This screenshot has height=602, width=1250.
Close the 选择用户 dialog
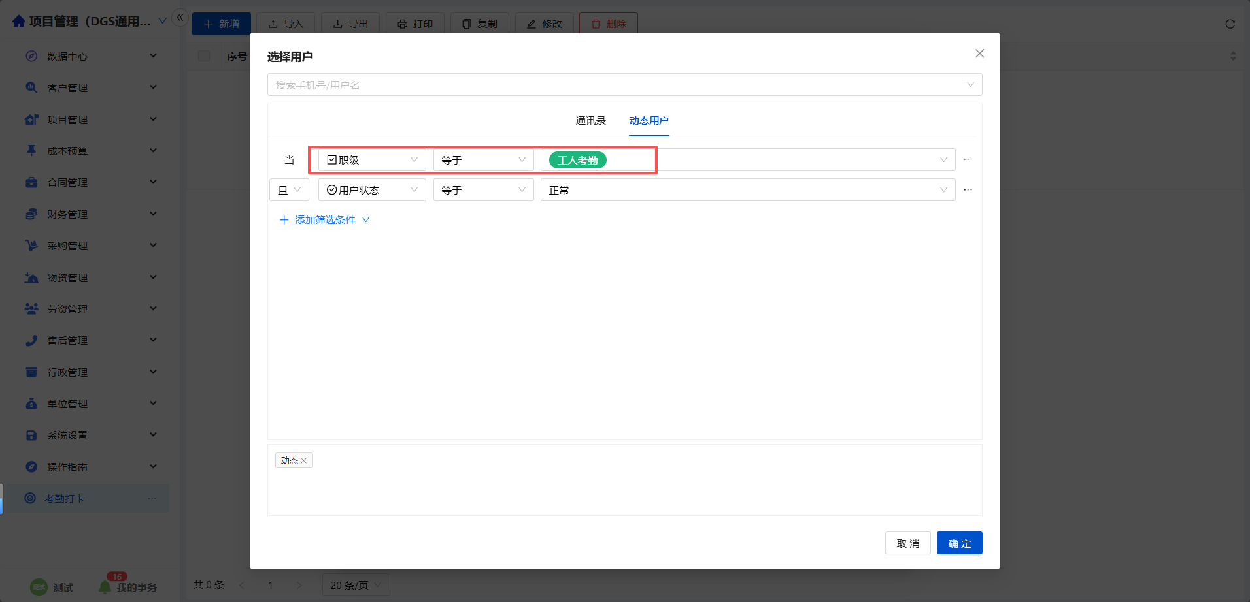(979, 54)
